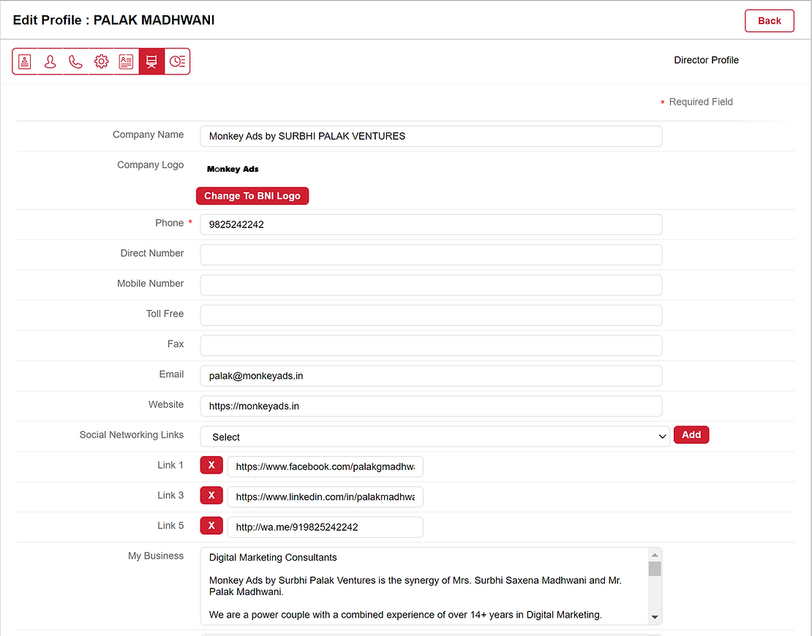
Task: Open the phone handset icon tab
Action: point(75,62)
